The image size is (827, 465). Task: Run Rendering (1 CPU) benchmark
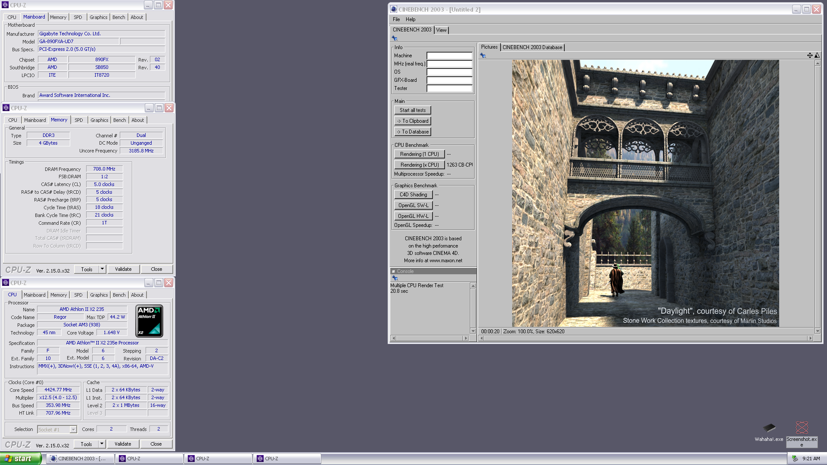[x=419, y=154]
